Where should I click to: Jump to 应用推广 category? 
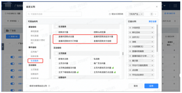pos(34,52)
